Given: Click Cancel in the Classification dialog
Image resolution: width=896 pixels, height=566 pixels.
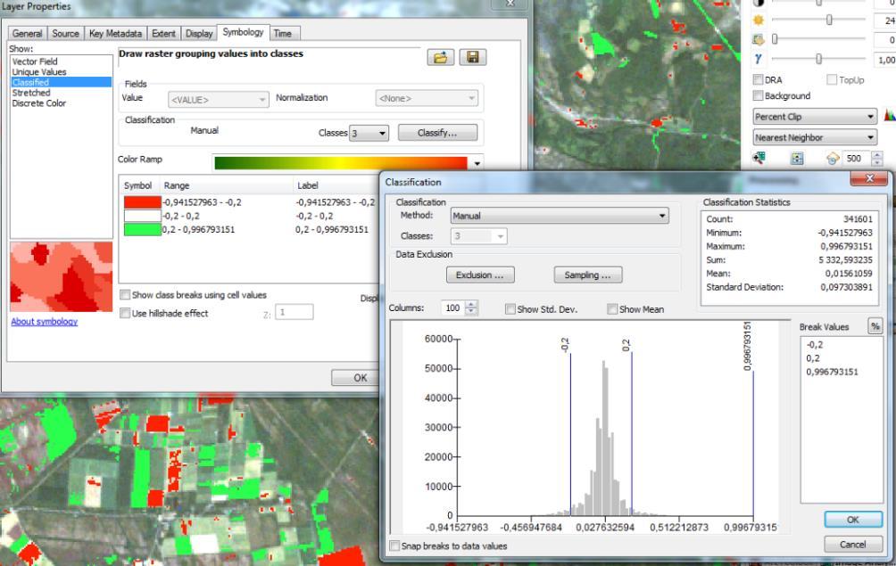Looking at the screenshot, I should coord(853,545).
